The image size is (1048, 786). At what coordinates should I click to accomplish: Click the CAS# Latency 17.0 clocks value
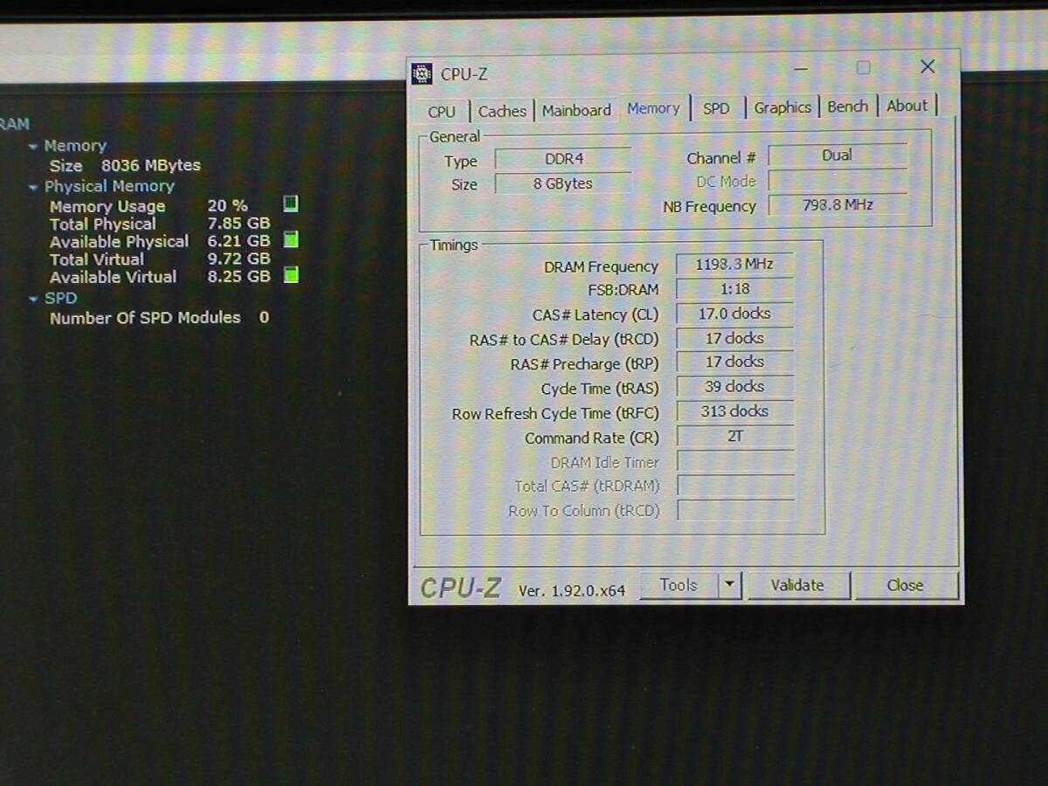point(734,313)
